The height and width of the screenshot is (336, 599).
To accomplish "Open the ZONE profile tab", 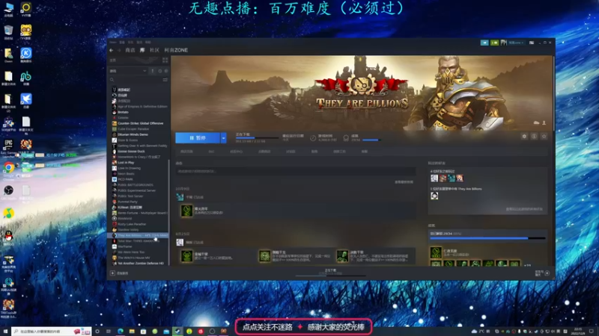I will click(176, 50).
